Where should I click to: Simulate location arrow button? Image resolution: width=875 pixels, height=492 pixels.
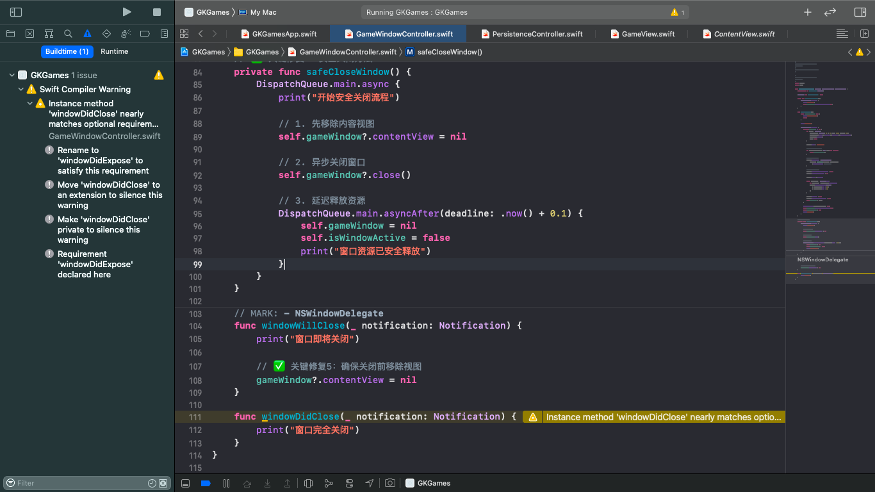pos(370,483)
